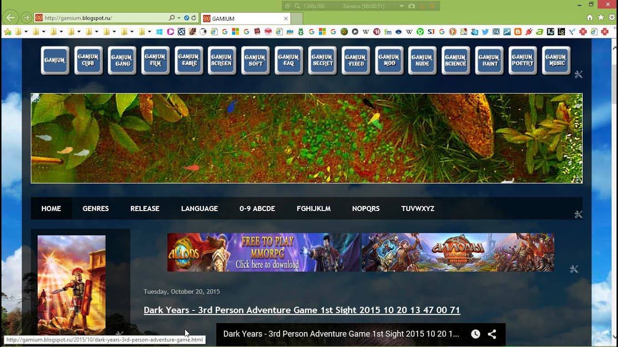Click the Russian Allods banner on the right

pos(458,252)
